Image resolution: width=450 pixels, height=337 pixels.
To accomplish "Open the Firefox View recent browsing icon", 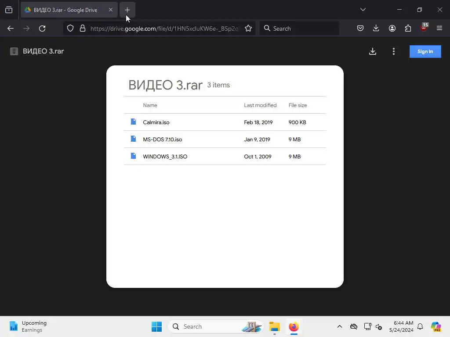I will 9,10.
